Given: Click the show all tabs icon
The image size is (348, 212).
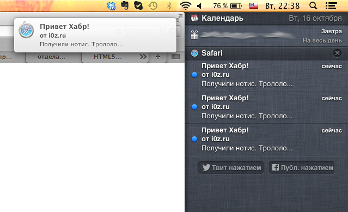Looking at the screenshot, I should coord(176,57).
